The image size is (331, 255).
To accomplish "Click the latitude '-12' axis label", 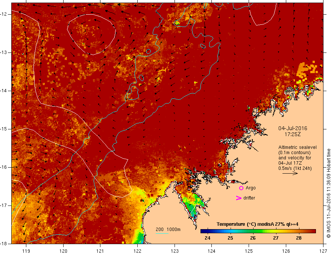I will tap(4, 14).
